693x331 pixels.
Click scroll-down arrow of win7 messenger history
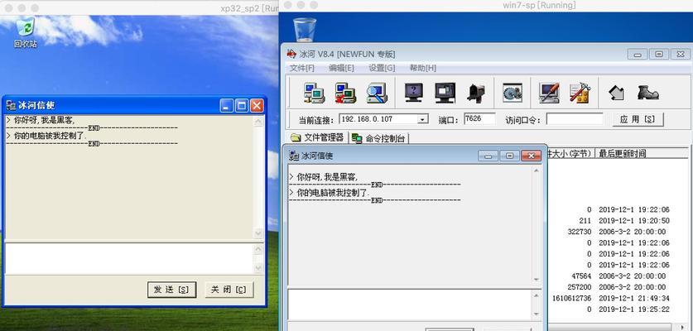click(x=537, y=280)
